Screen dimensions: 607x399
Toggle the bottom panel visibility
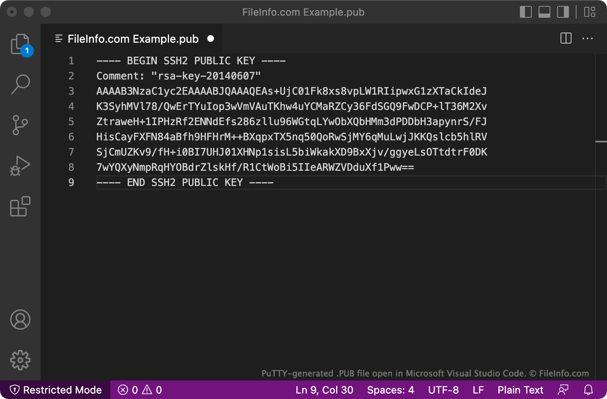tap(544, 12)
